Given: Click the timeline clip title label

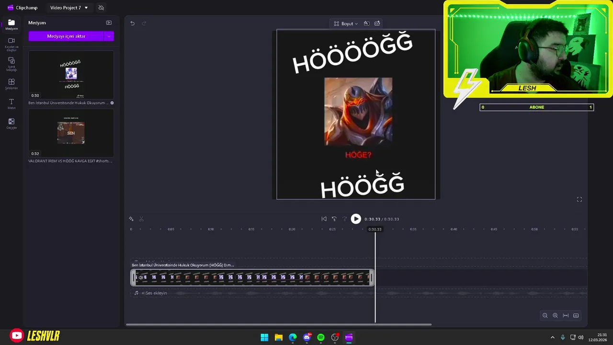Looking at the screenshot, I should (x=183, y=265).
